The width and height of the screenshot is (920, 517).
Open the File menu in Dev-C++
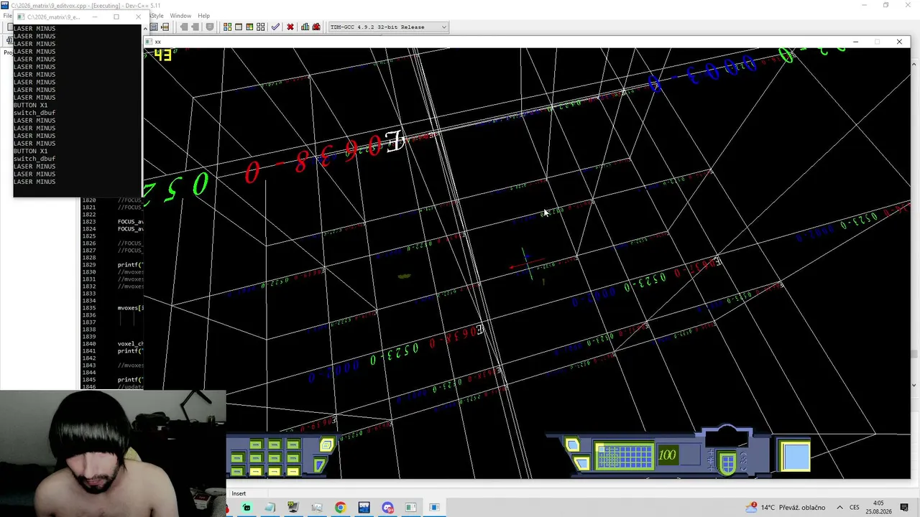pyautogui.click(x=6, y=15)
